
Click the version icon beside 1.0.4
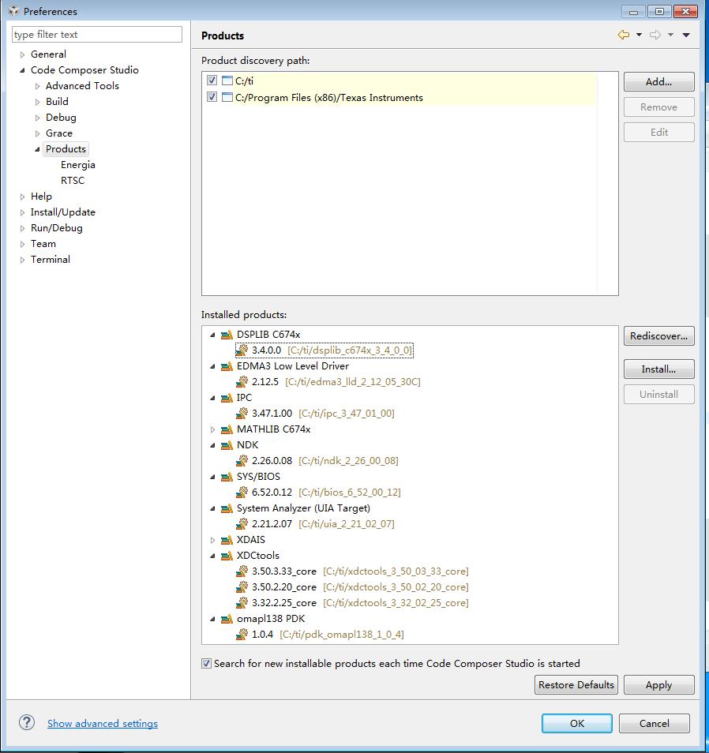[242, 635]
